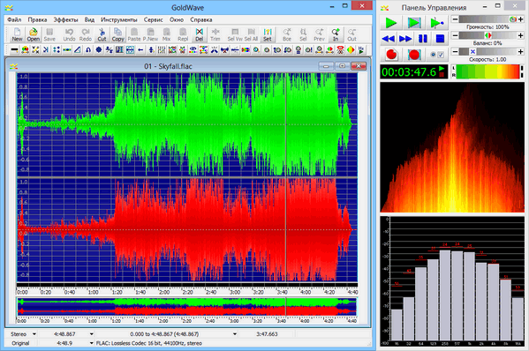Click the Play selection button with cyan bars
This screenshot has height=351, width=529.
tap(414, 23)
